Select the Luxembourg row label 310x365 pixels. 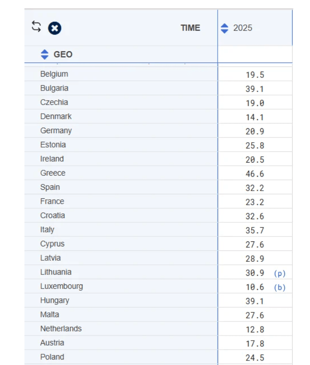62,286
